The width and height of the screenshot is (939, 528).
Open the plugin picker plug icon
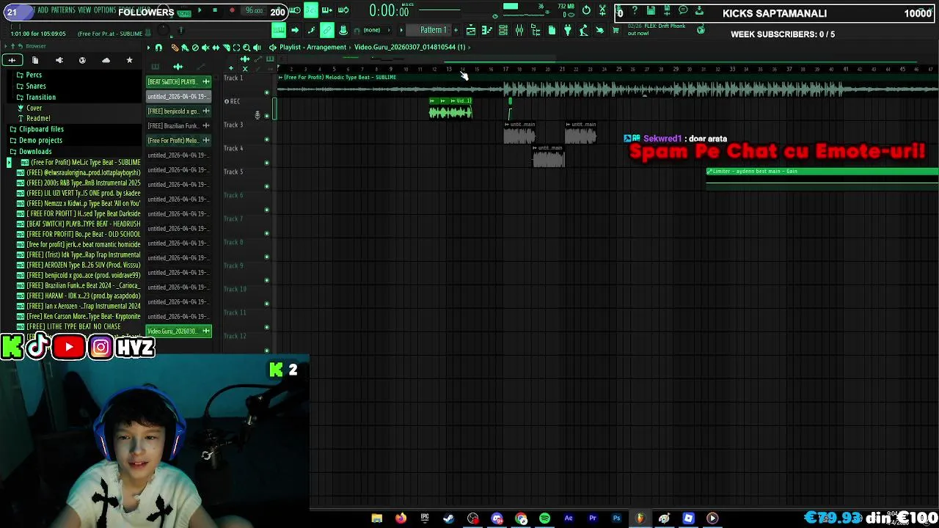(567, 30)
